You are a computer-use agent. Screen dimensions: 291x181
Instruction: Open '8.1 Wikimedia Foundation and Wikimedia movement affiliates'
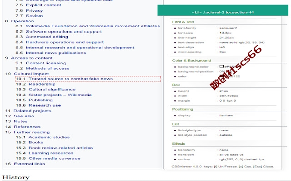pos(88,26)
